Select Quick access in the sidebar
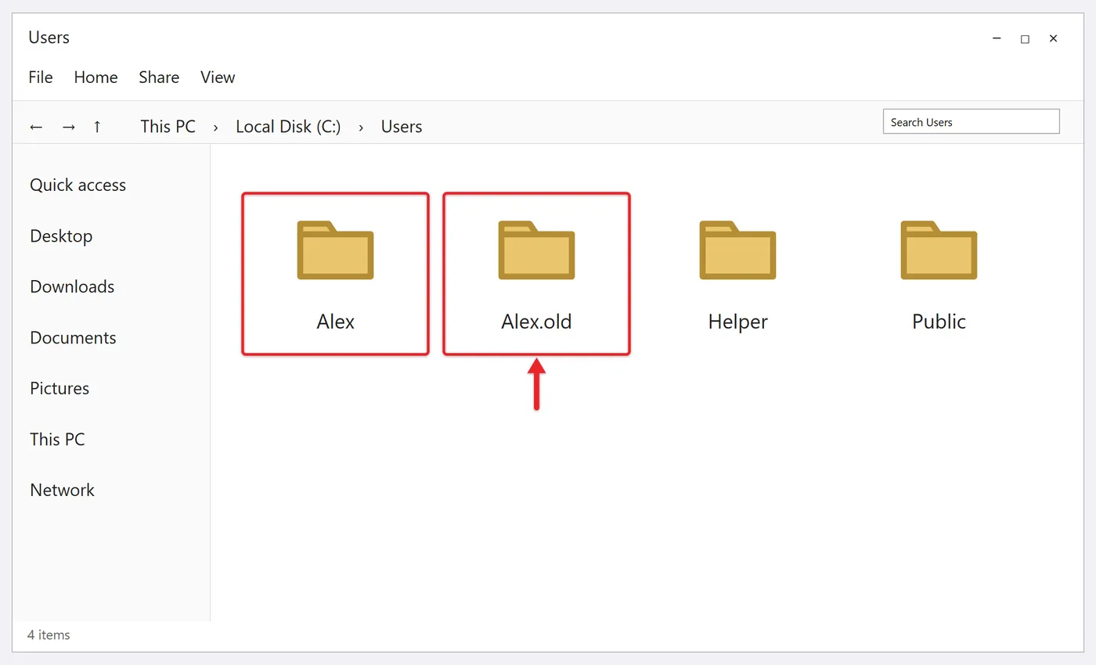Viewport: 1096px width, 665px height. [x=78, y=185]
